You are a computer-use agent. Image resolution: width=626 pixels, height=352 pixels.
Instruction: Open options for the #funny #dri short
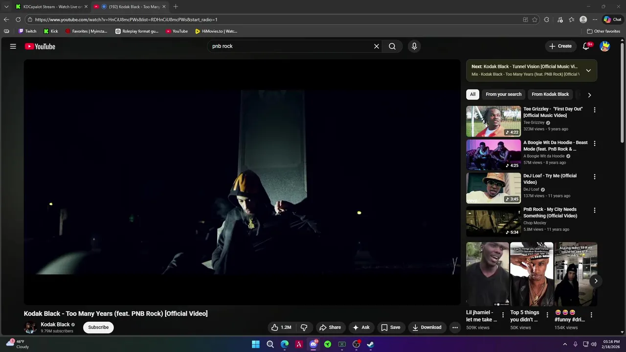pyautogui.click(x=591, y=315)
